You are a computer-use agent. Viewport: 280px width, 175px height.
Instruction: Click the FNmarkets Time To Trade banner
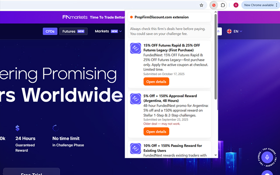(x=94, y=17)
